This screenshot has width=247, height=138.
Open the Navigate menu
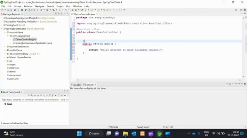(40, 6)
